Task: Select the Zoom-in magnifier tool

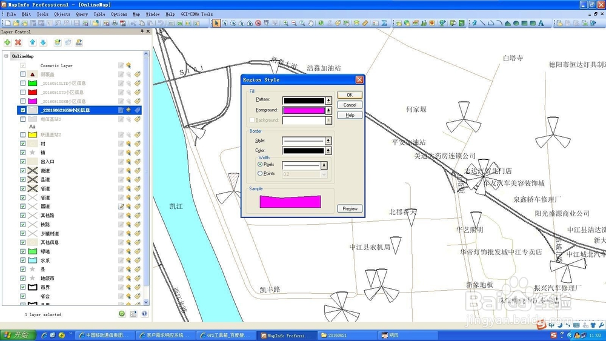Action: (285, 23)
